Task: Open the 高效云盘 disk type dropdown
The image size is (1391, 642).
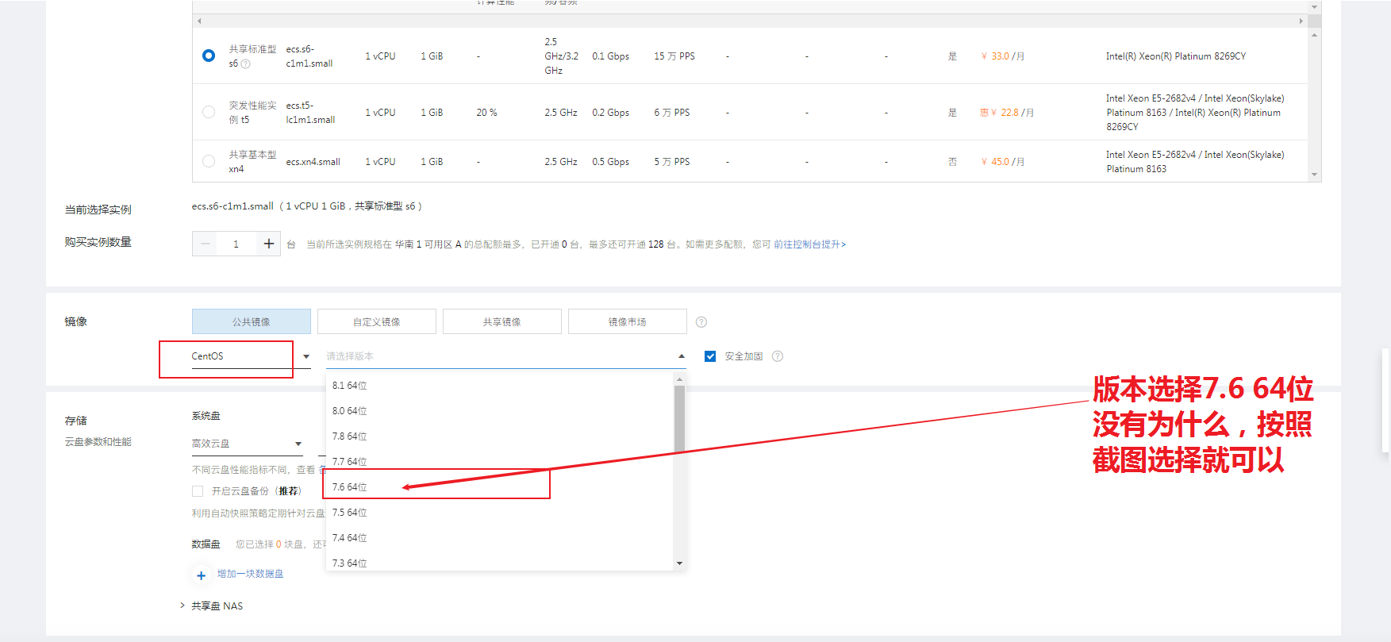Action: tap(247, 444)
